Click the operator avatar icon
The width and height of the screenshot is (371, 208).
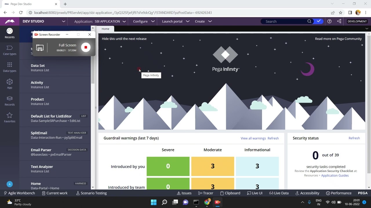click(x=10, y=184)
